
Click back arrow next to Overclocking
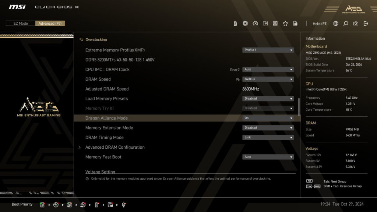(81, 40)
